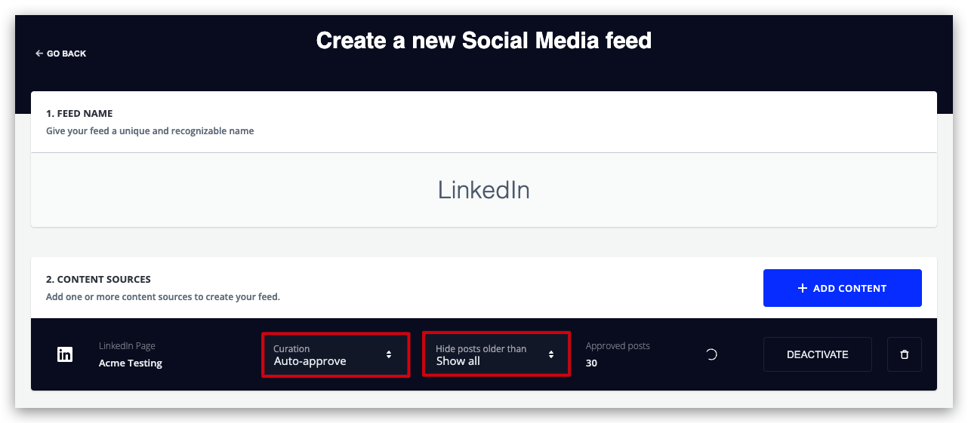Click DEACTIVATE for Acme Testing
The height and width of the screenshot is (423, 968).
pos(818,354)
